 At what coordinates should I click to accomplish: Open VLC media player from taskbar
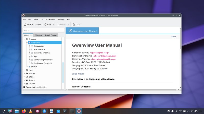point(31,111)
